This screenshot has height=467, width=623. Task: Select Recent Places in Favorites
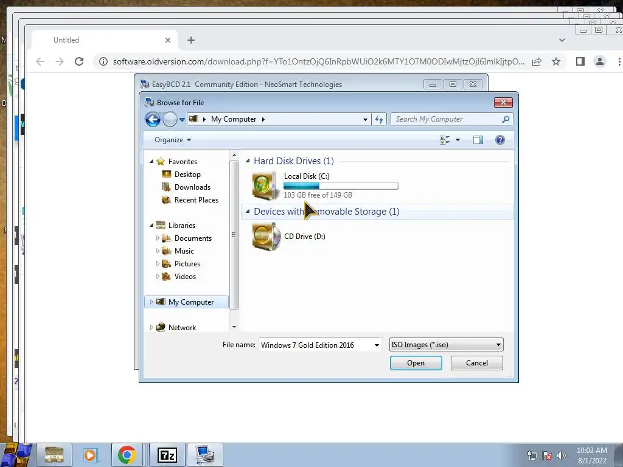pos(197,199)
